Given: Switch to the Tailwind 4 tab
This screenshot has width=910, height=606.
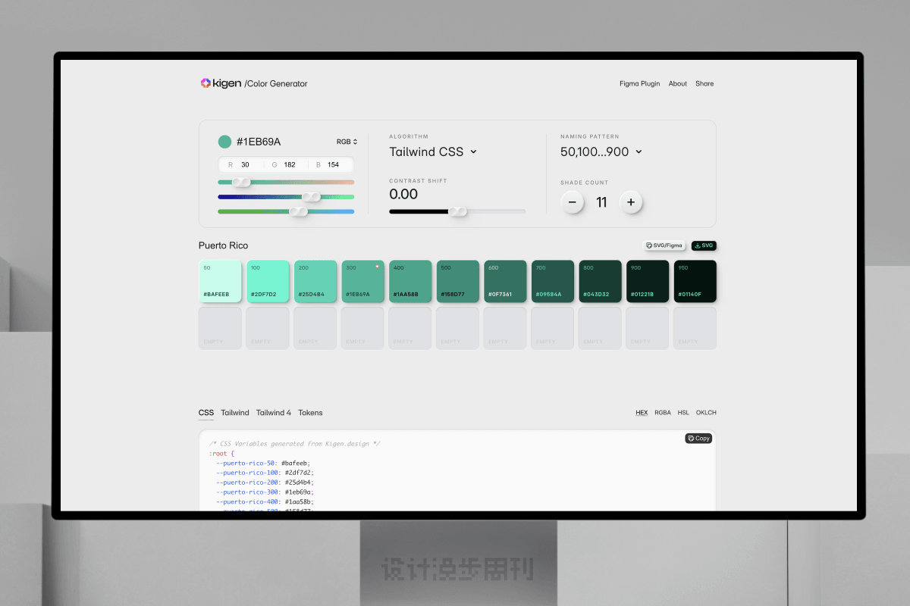Looking at the screenshot, I should pyautogui.click(x=273, y=413).
